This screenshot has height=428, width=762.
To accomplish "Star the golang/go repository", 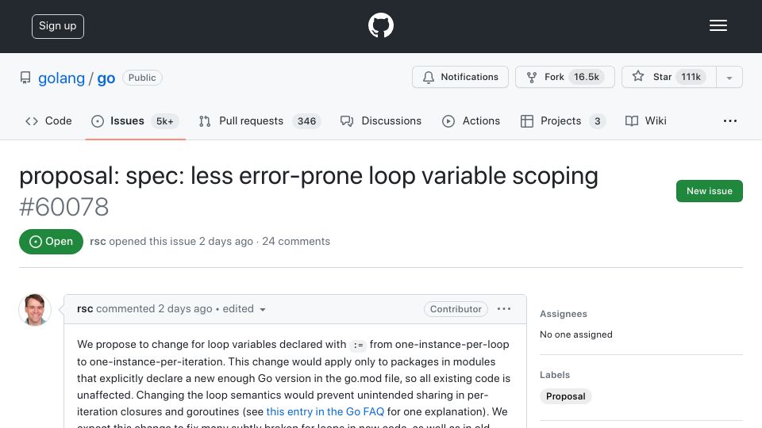I will [x=668, y=77].
